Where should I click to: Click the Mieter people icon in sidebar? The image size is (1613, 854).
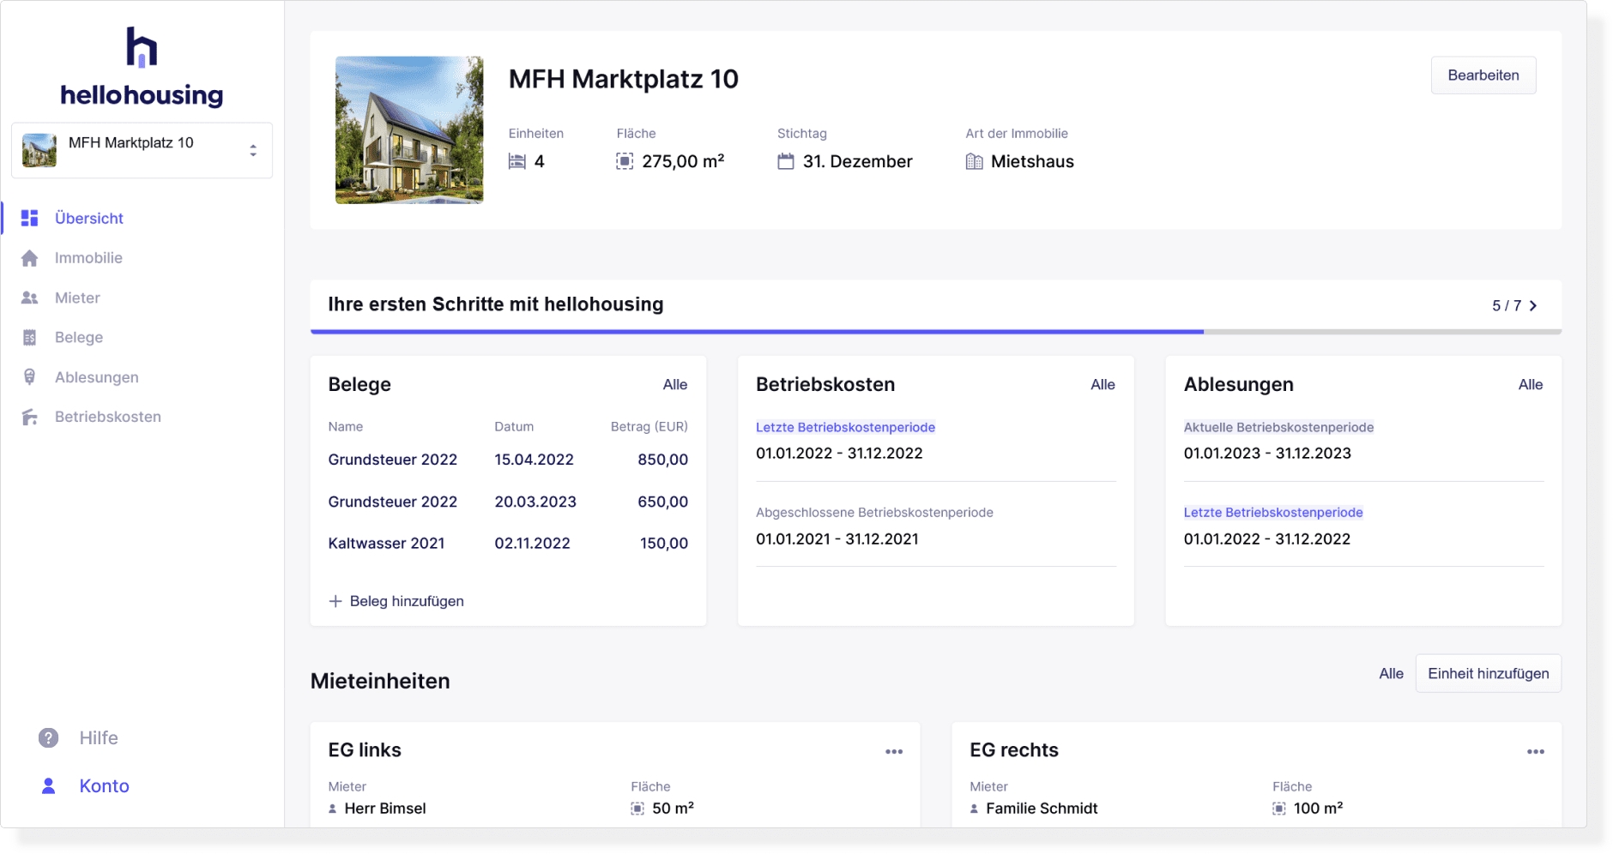click(x=30, y=298)
